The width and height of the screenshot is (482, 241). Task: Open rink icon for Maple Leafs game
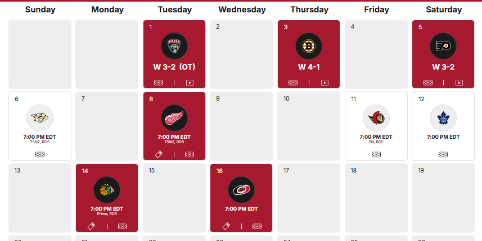443,154
